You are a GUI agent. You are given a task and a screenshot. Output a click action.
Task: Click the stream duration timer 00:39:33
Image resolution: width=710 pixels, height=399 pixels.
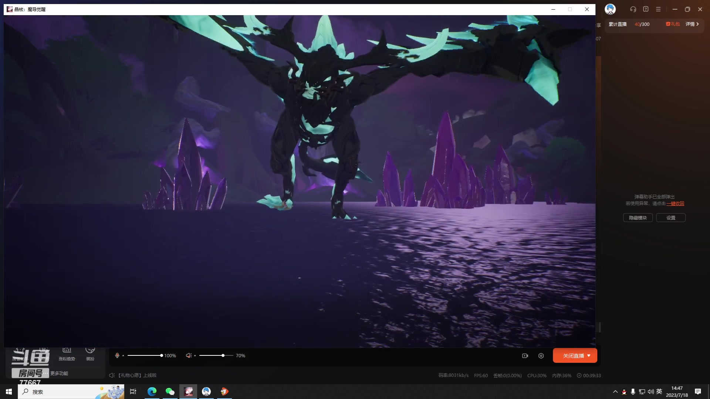coord(589,375)
